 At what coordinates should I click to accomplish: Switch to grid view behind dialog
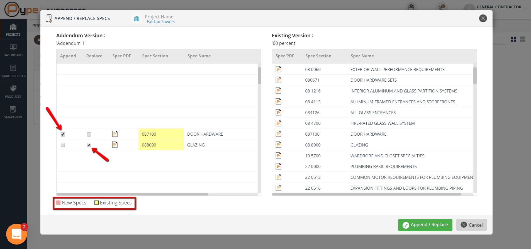click(513, 40)
